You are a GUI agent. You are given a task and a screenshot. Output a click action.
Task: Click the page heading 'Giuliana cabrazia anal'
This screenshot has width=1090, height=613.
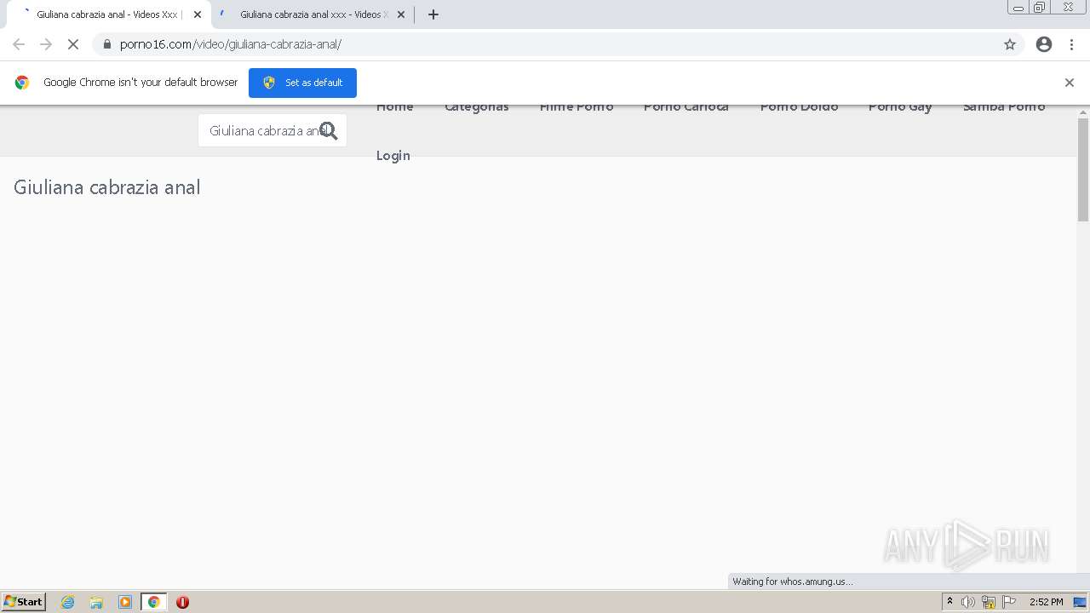click(x=107, y=187)
